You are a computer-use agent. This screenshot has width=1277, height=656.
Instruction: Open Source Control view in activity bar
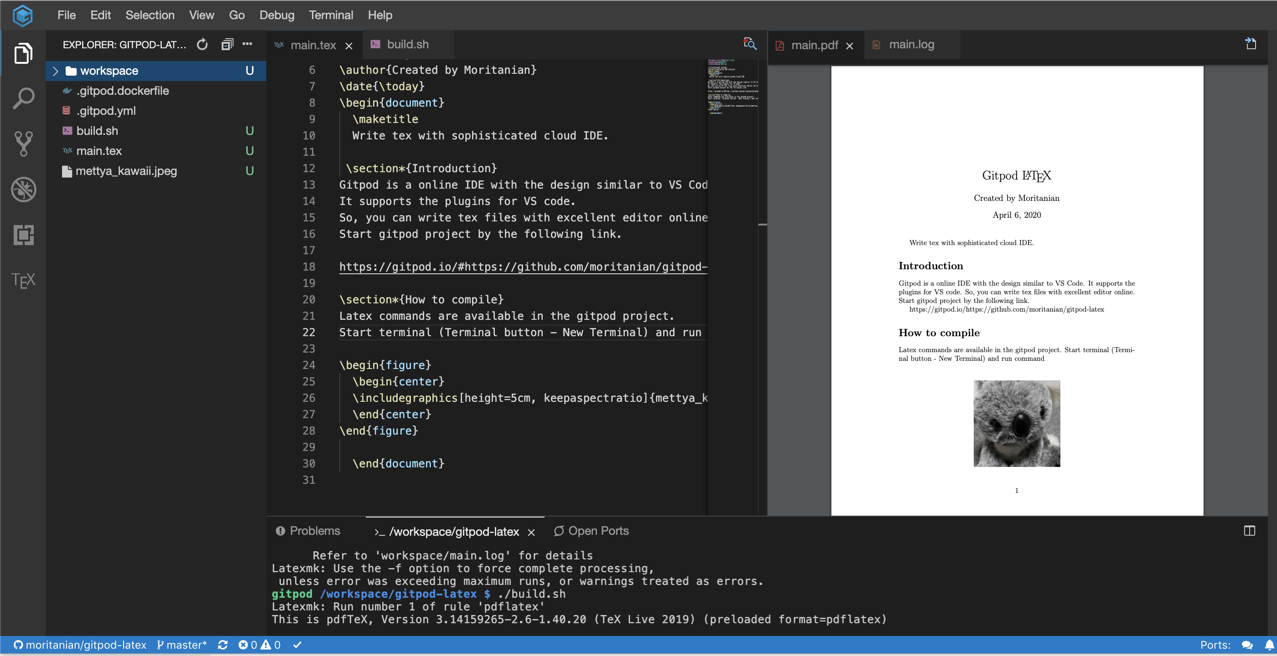coord(23,143)
